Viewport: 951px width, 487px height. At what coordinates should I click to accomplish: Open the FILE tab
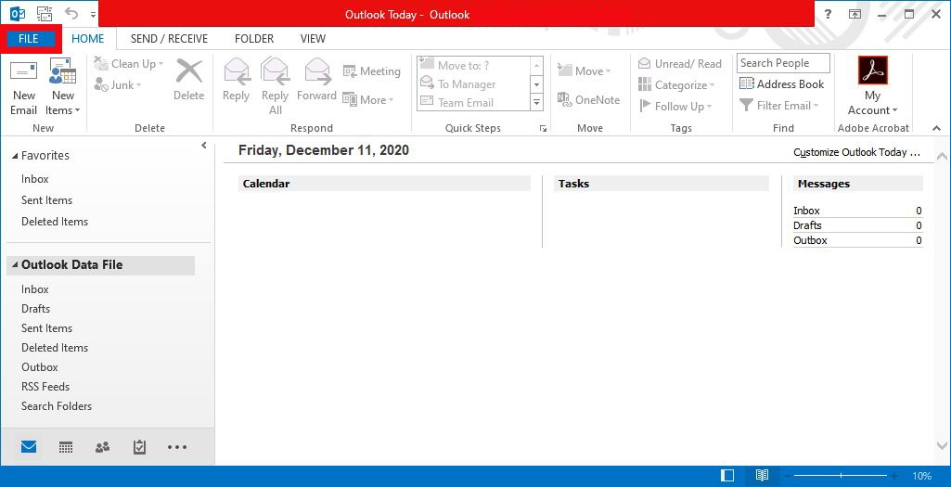click(29, 39)
